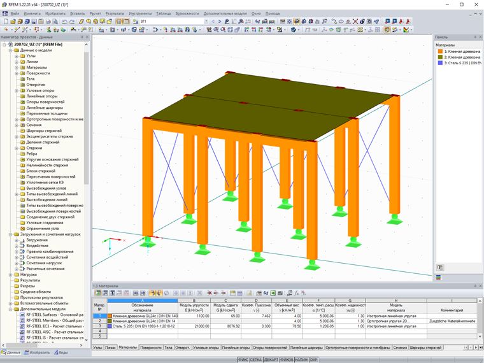Viewport: 484px width, 363px height.
Task: Switch to the Поверхности table tab
Action: 151,348
